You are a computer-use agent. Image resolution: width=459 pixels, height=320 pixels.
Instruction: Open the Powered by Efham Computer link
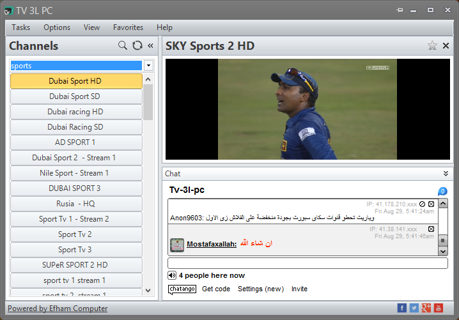(x=58, y=309)
